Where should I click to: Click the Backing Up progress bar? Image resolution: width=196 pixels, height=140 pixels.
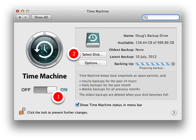click(x=152, y=64)
